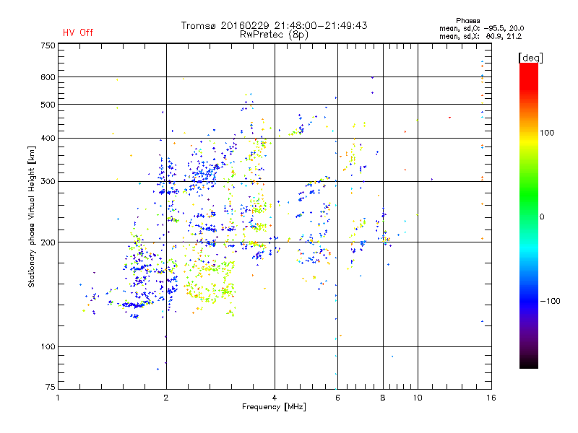The width and height of the screenshot is (578, 433).
Task: Click the red 'HV Off' label
Action: point(78,32)
